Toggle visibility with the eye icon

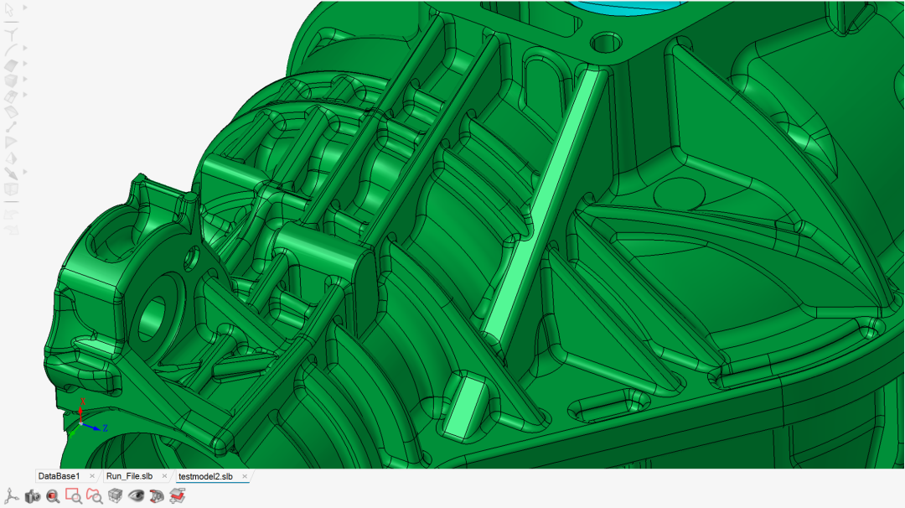click(x=137, y=496)
